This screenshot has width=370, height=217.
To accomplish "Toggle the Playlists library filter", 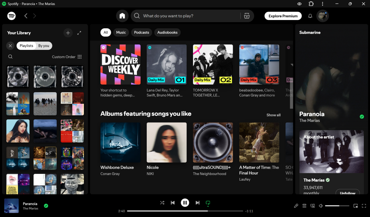I will click(26, 46).
